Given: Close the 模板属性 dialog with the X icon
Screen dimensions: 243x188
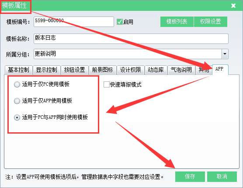Looking at the screenshot, I should (233, 6).
